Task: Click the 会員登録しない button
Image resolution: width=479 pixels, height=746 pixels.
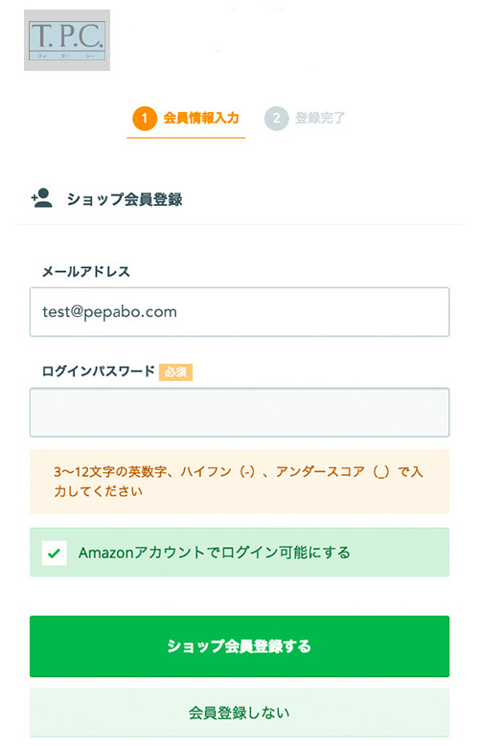Action: [239, 712]
